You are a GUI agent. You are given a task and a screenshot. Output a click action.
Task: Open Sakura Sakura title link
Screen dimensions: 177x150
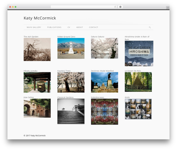coord(97,37)
